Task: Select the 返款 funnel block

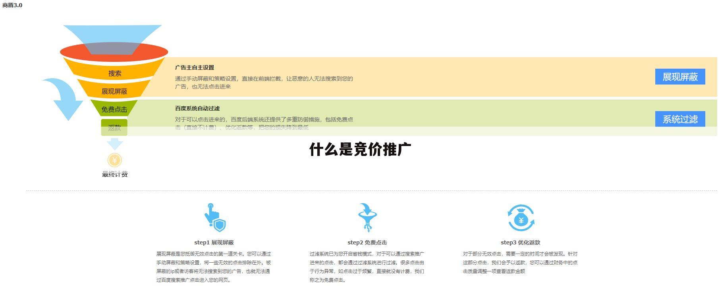Action: (114, 127)
